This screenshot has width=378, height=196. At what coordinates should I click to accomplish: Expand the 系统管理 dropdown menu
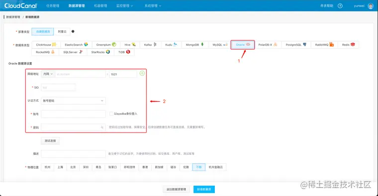pos(153,6)
